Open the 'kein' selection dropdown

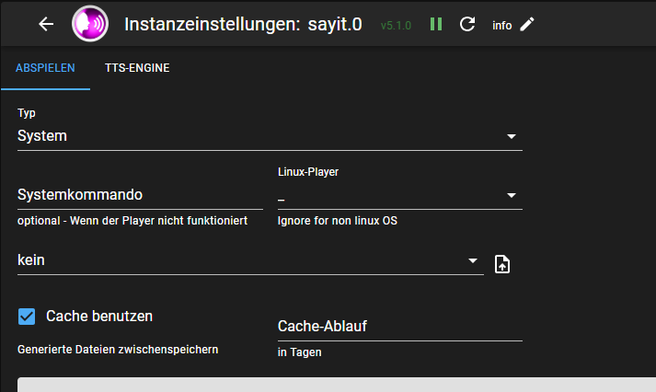click(248, 260)
